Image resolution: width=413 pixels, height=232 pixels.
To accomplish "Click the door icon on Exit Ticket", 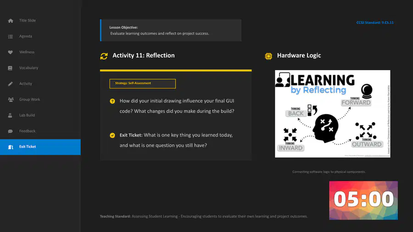I will point(11,147).
